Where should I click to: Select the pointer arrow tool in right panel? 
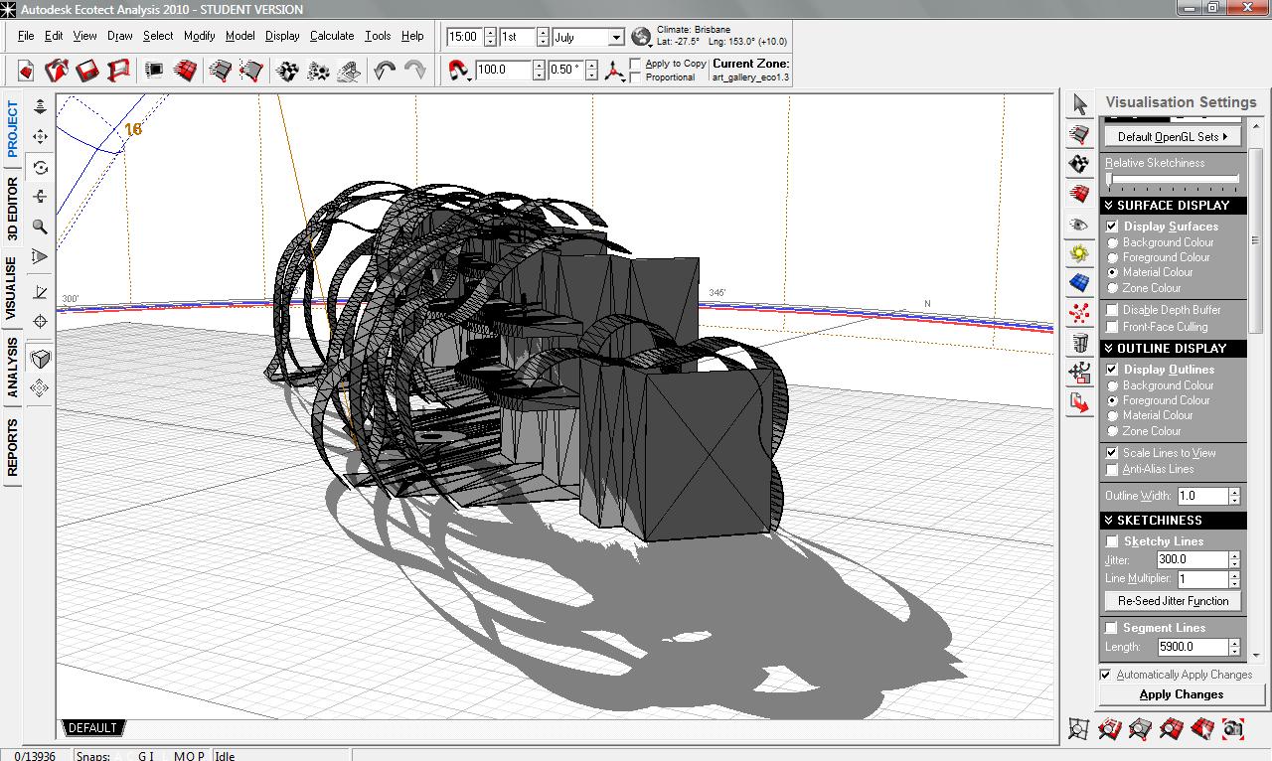1079,103
